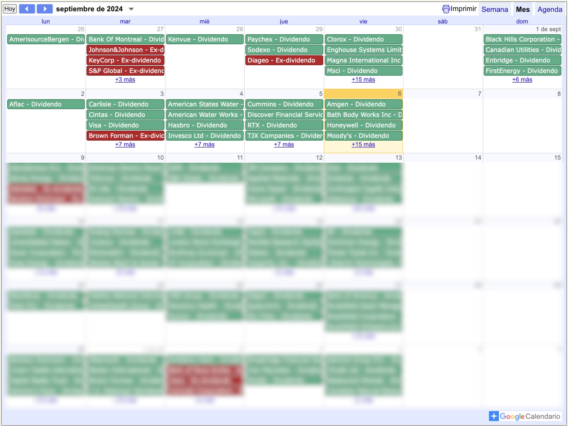This screenshot has height=426, width=568.
Task: Open Black Hills Corporation event
Action: tap(522, 39)
